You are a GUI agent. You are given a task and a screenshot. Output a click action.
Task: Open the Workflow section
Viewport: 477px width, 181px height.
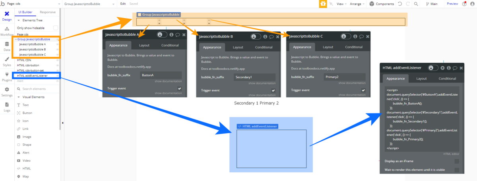(x=7, y=32)
